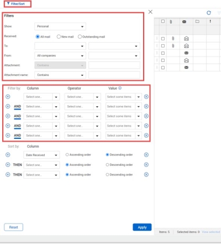Image resolution: width=221 pixels, height=244 pixels.
Task: Expand the Date Received sort column dropdown
Action: pos(41,155)
